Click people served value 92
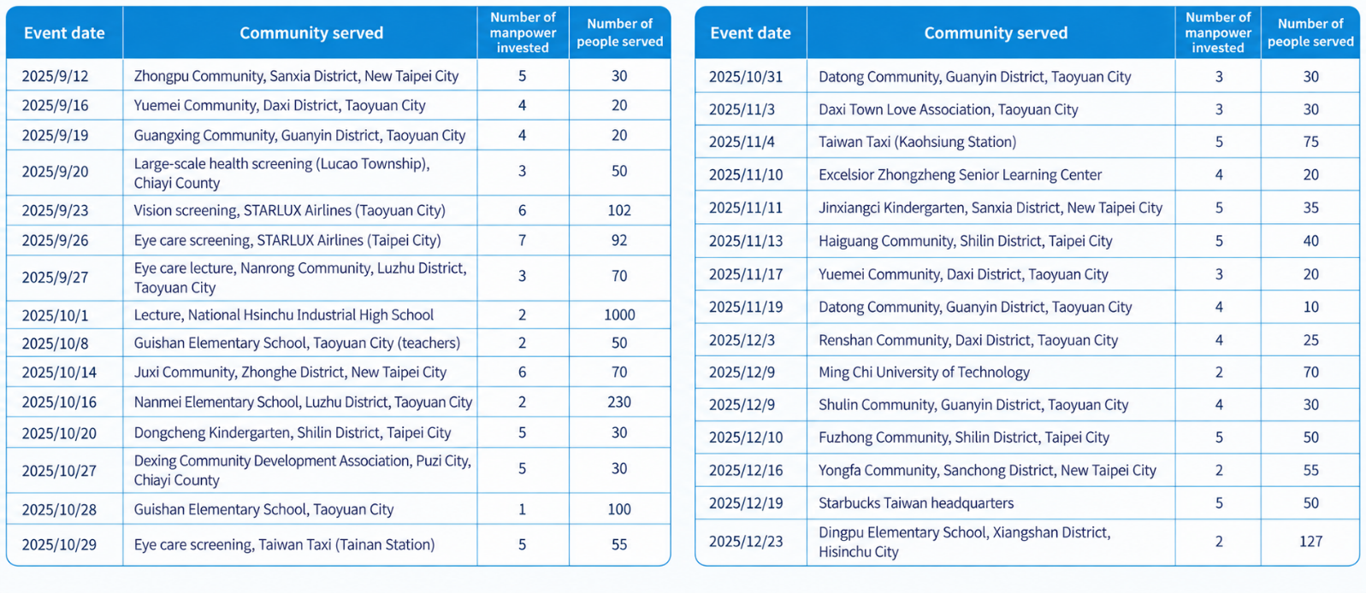1366x593 pixels. click(619, 240)
